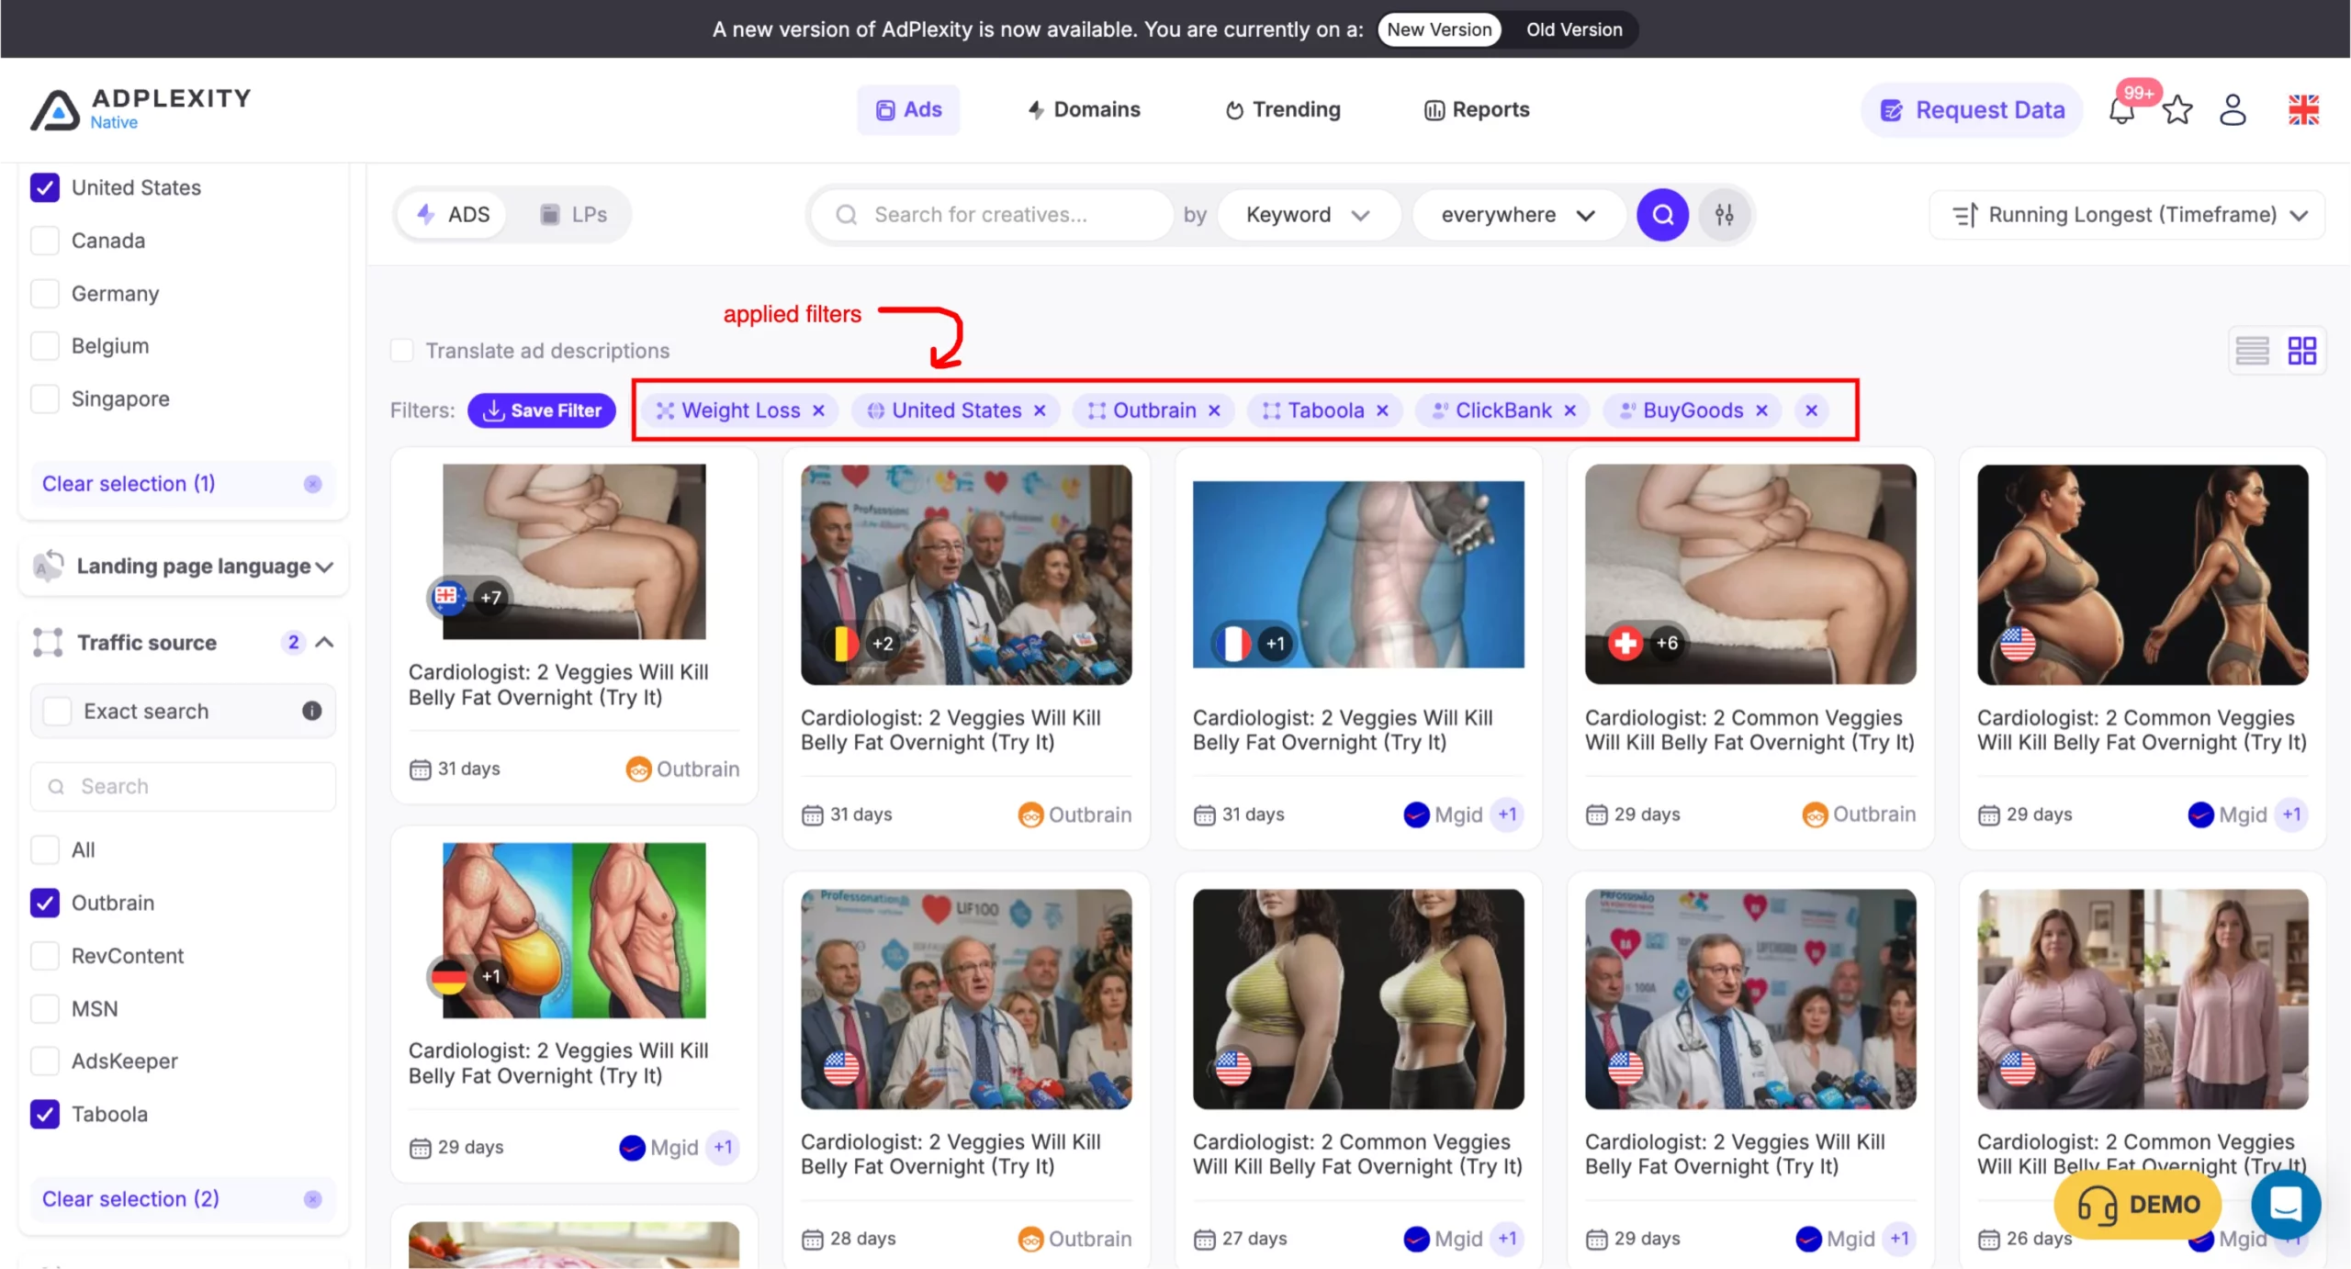Check the AdsKeeper traffic source
The image size is (2351, 1269).
pyautogui.click(x=45, y=1061)
